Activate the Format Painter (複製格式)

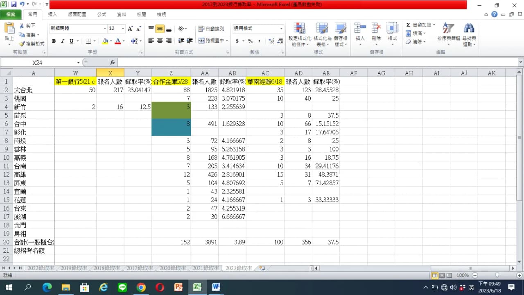pyautogui.click(x=32, y=43)
